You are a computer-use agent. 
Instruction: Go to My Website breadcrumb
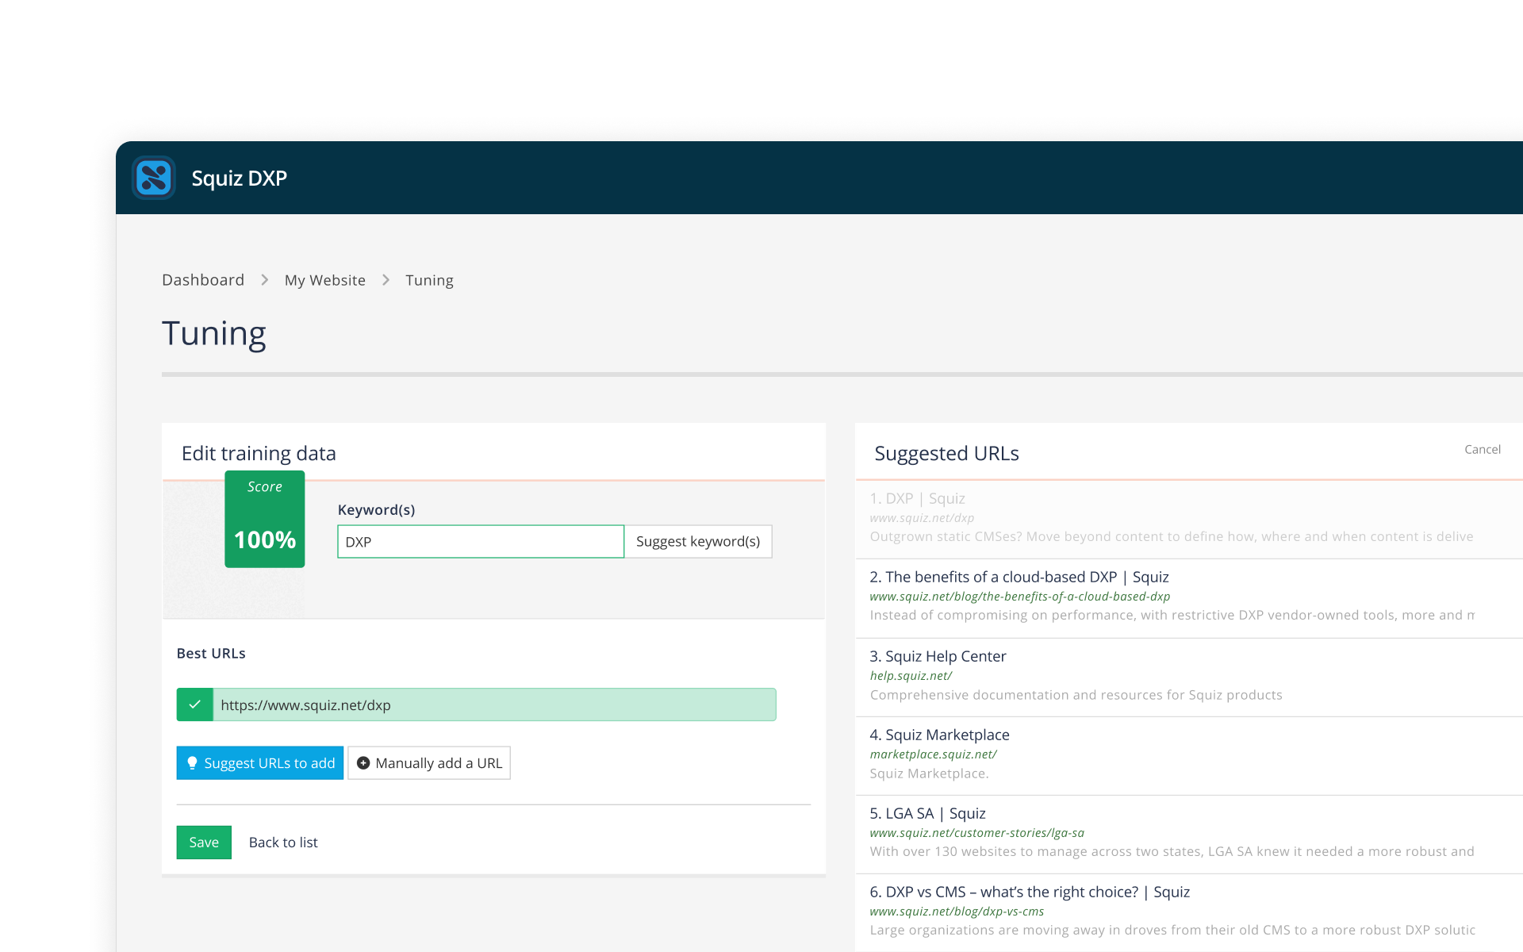pyautogui.click(x=325, y=280)
